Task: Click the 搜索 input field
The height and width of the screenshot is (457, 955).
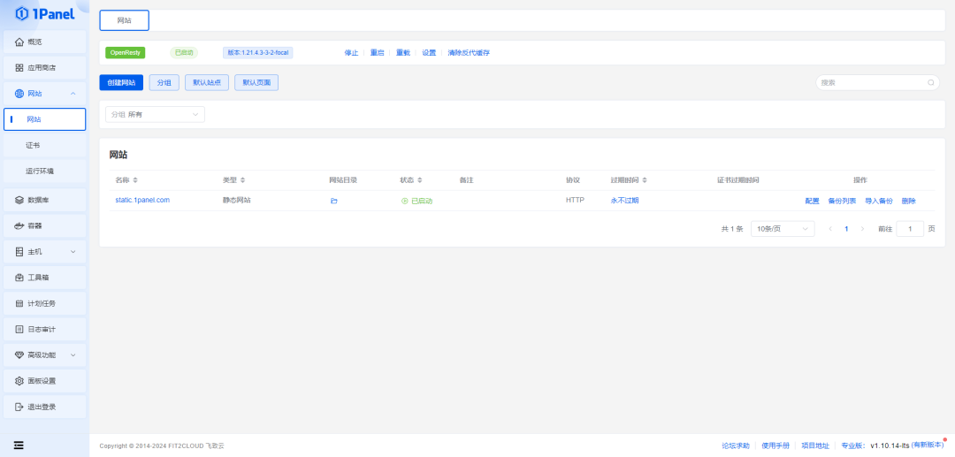Action: (871, 82)
